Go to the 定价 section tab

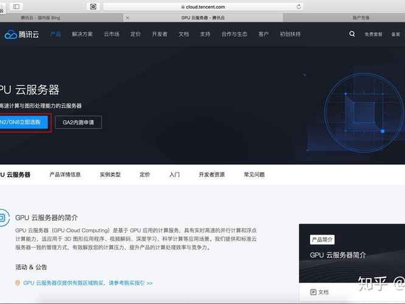[145, 174]
